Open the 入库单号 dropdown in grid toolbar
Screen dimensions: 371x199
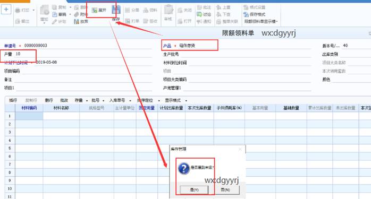tap(120, 100)
